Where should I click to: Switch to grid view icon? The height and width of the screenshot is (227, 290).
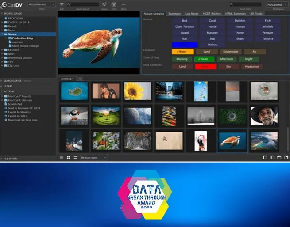(x=69, y=157)
